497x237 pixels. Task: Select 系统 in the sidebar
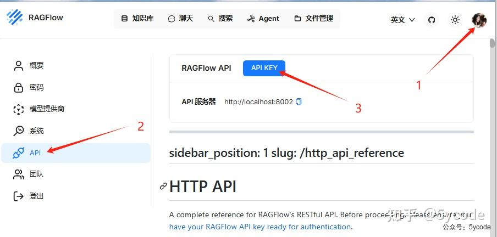point(36,131)
